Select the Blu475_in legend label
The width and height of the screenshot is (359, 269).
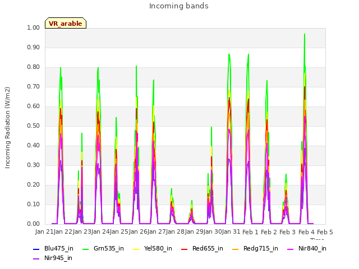point(59,249)
